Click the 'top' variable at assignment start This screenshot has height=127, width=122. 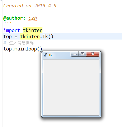pyautogui.click(x=8, y=37)
